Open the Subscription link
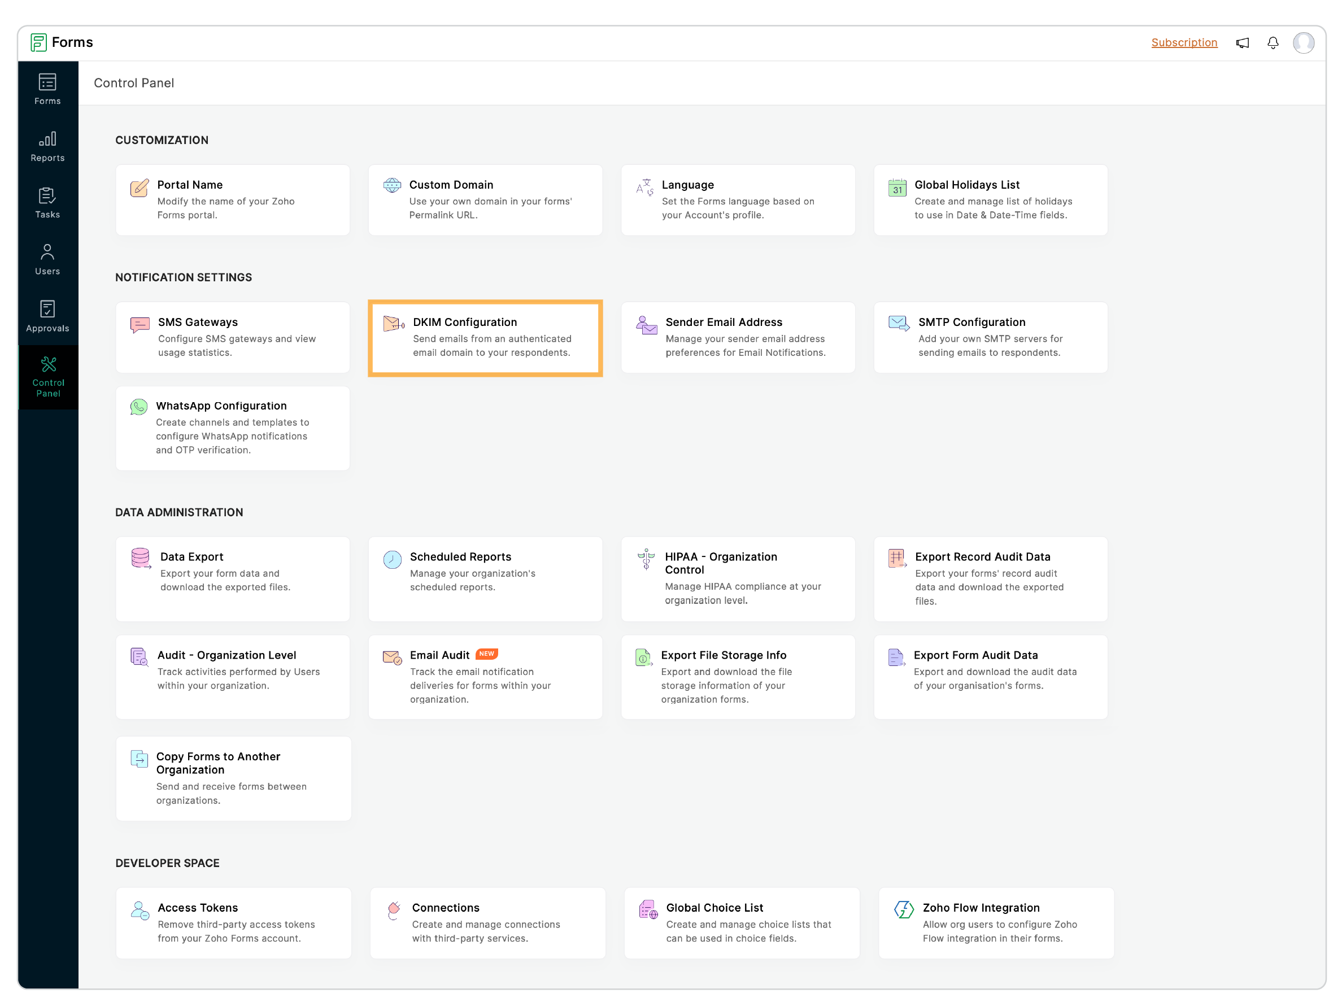This screenshot has width=1342, height=1006. click(1184, 42)
